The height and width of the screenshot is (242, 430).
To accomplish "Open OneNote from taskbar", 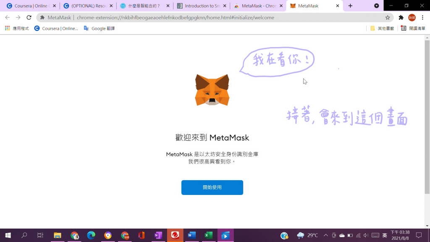I will coord(158,235).
